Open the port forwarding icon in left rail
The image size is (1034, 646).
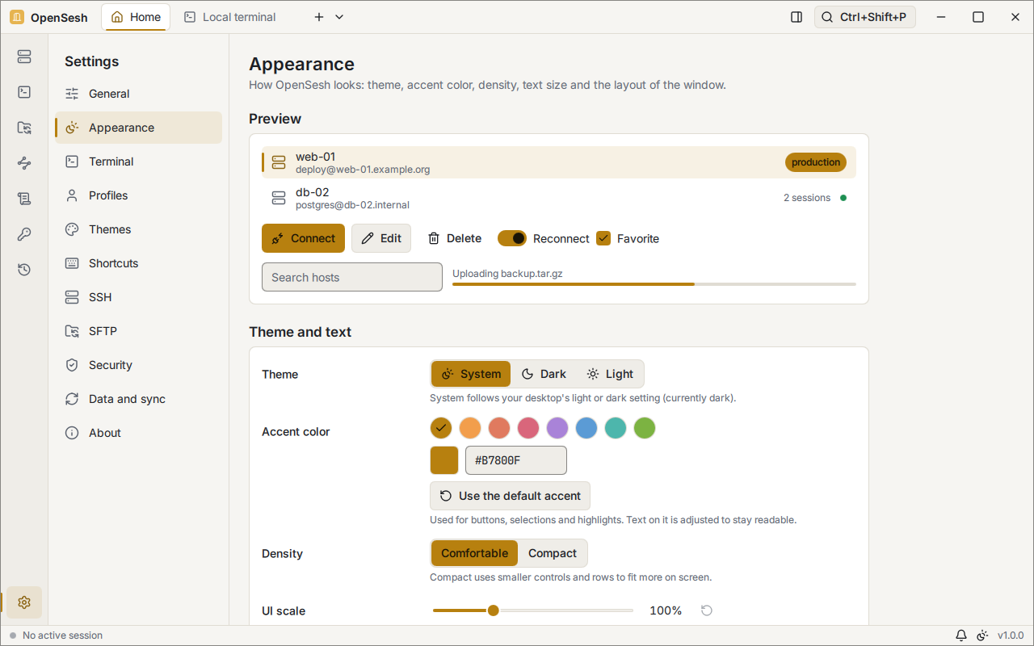[24, 163]
